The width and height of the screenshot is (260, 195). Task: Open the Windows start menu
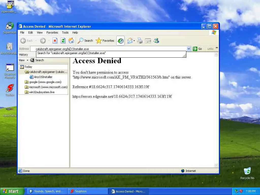tap(12, 191)
